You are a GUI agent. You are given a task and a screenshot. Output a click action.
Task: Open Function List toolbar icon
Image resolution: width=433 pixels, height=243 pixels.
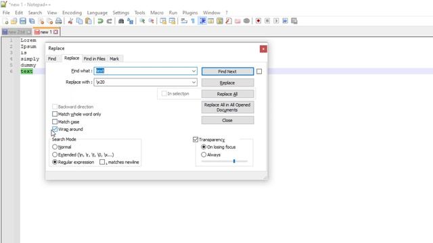pos(229,21)
